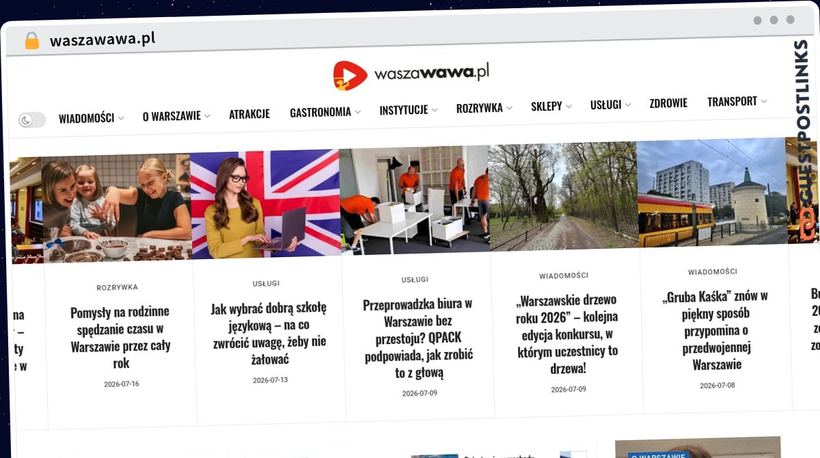Viewport: 820px width, 458px height.
Task: Click the waszawawa.pl site logo
Action: [x=411, y=74]
